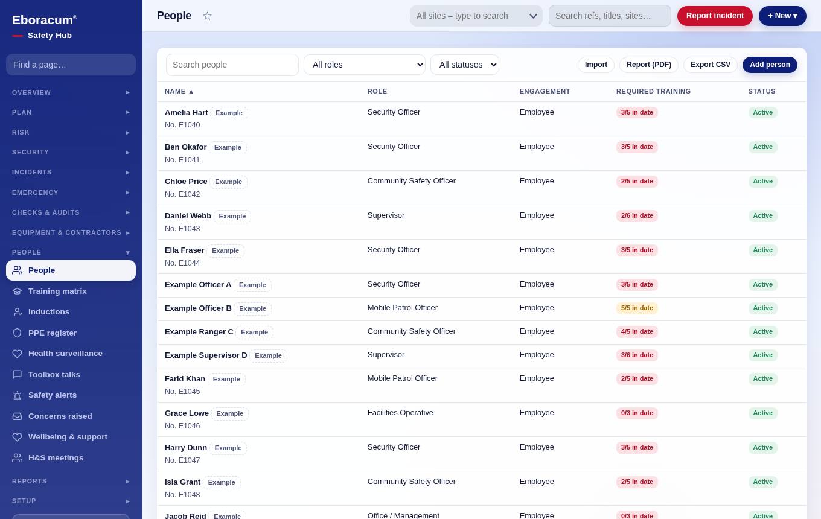
Task: Open the All roles dropdown
Action: 365,65
